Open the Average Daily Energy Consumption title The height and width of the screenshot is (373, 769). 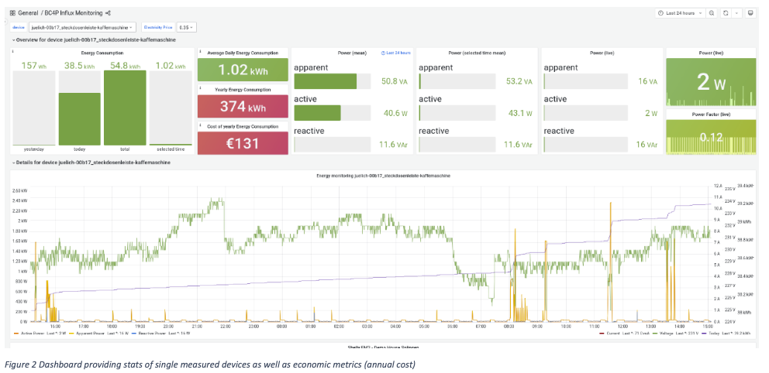tap(243, 53)
